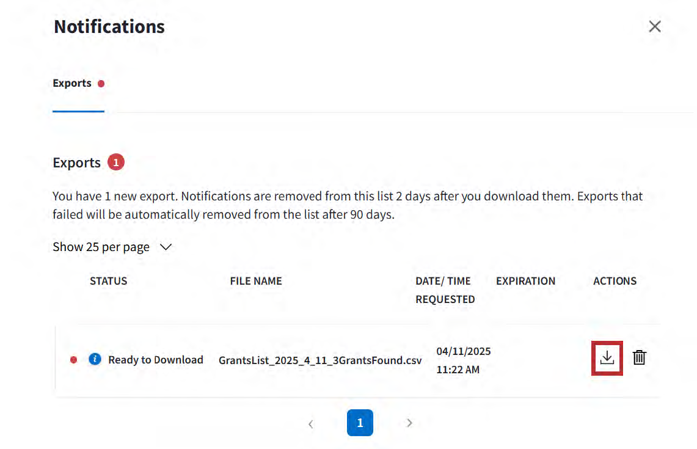Click the red unread dot in the export row
Viewport: 697px width, 449px height.
click(x=74, y=360)
